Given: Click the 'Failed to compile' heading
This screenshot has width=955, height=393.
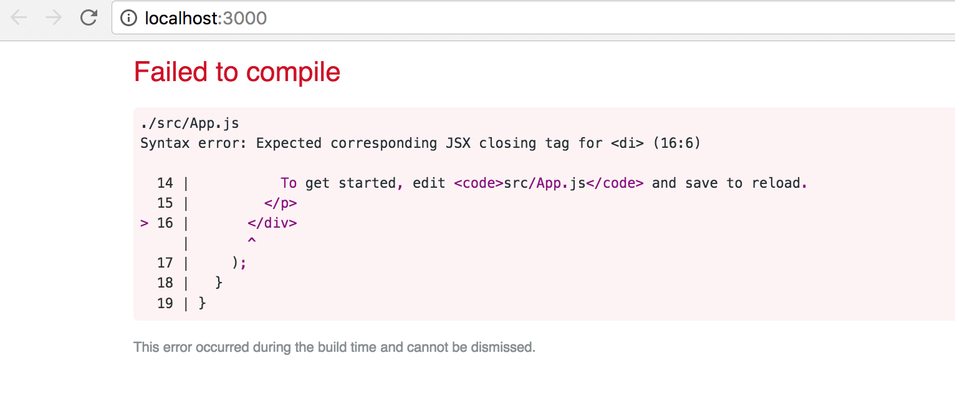Looking at the screenshot, I should pos(237,72).
